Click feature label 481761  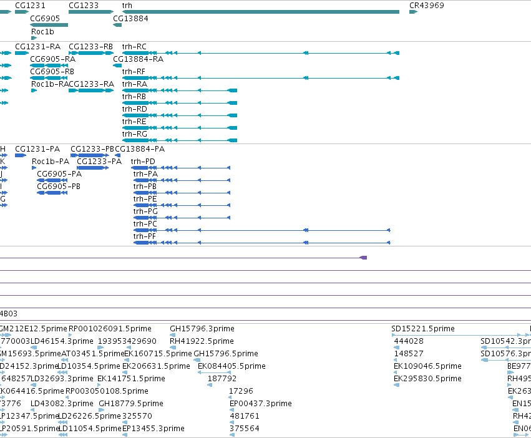tap(245, 416)
